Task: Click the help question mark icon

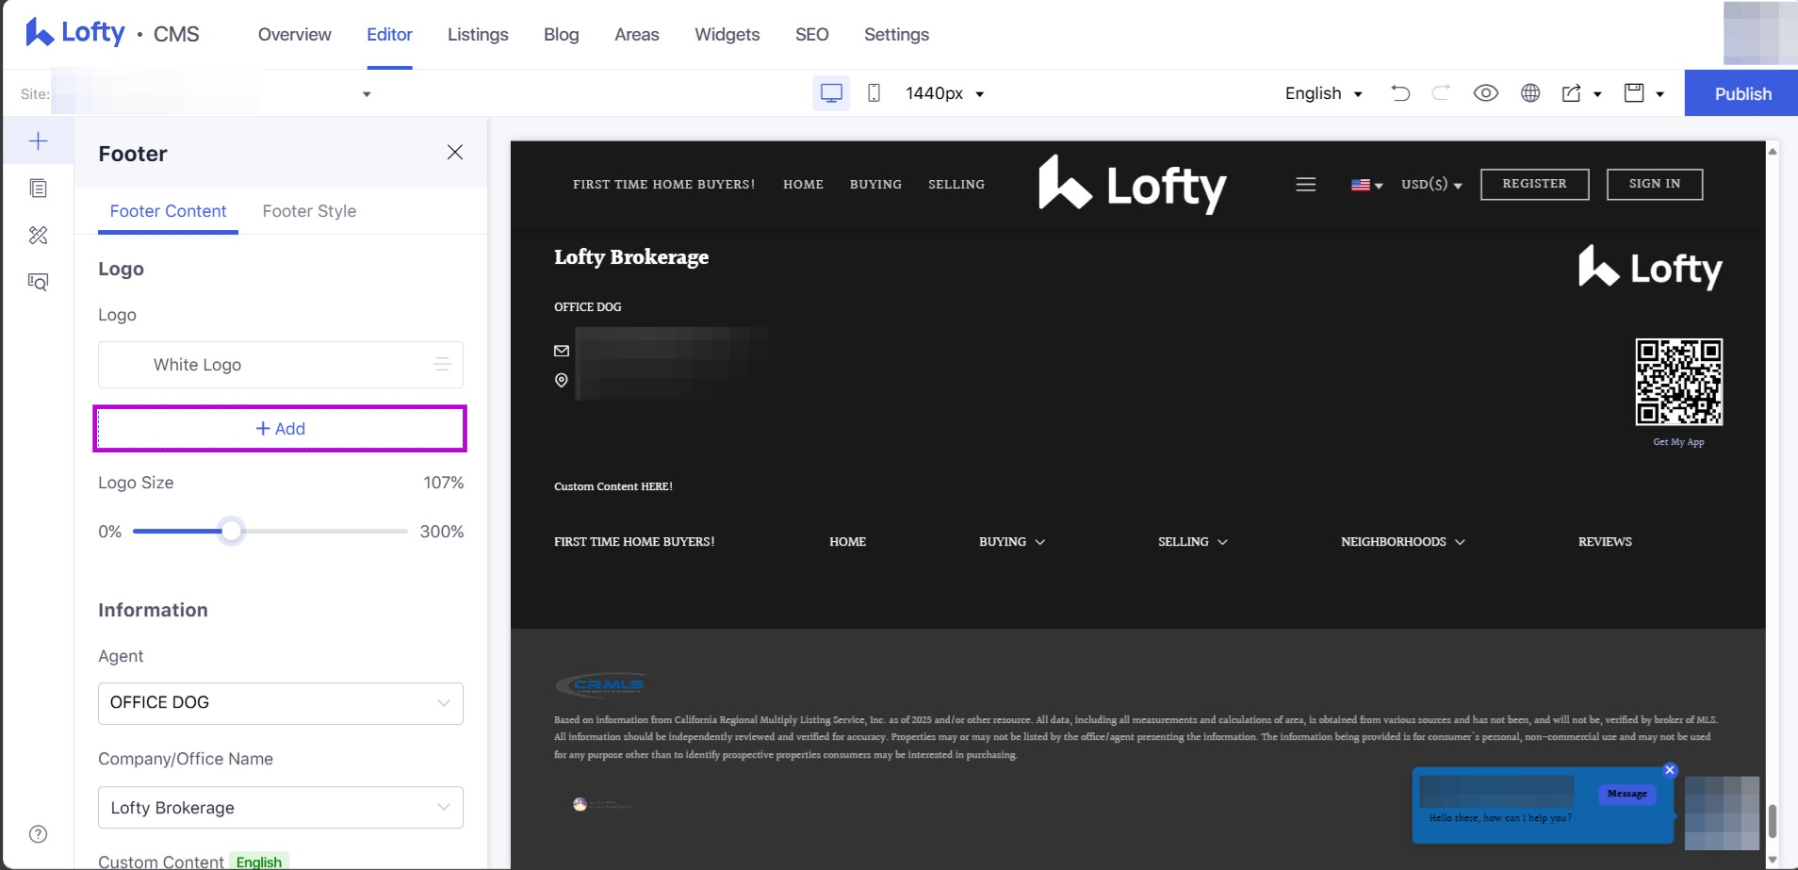Action: click(38, 834)
